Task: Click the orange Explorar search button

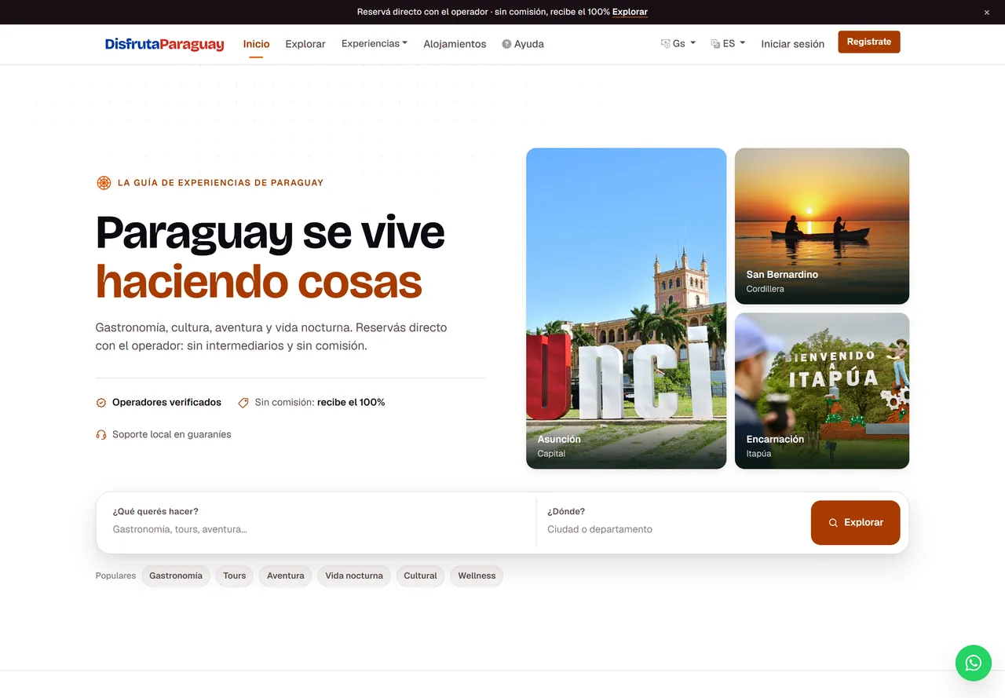Action: pos(855,523)
